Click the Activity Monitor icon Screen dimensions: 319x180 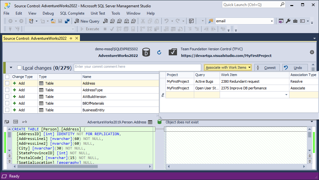[x=191, y=21]
